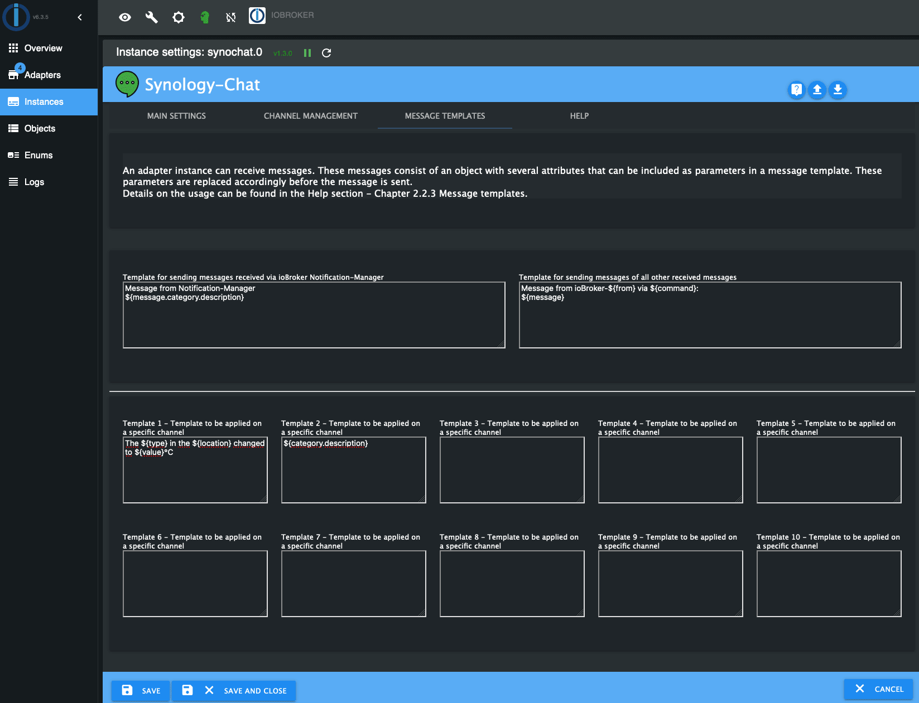Image resolution: width=919 pixels, height=703 pixels.
Task: Collapse the left sidebar
Action: click(79, 17)
